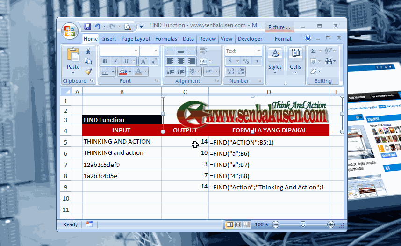
Task: Toggle Top Align for cell text
Action: (170, 51)
